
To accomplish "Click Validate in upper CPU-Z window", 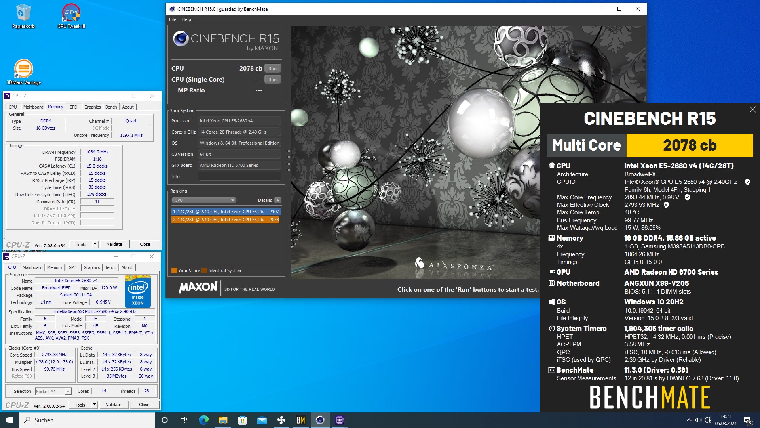I will [114, 245].
